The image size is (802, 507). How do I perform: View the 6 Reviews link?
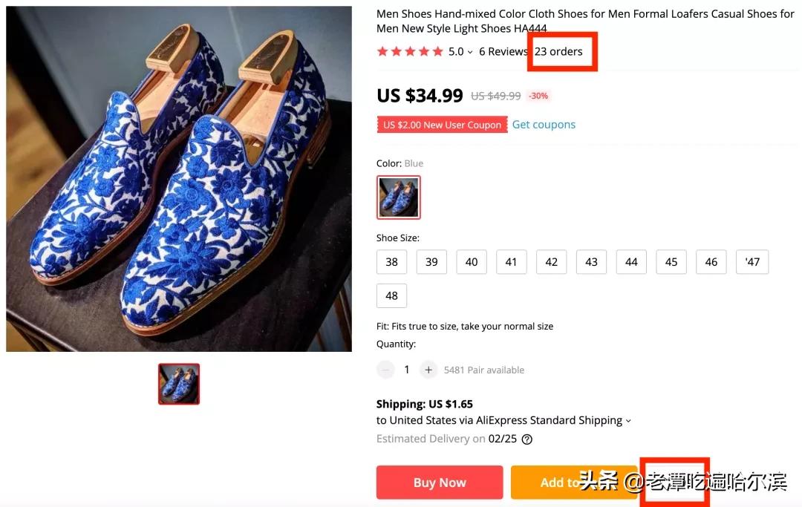503,51
